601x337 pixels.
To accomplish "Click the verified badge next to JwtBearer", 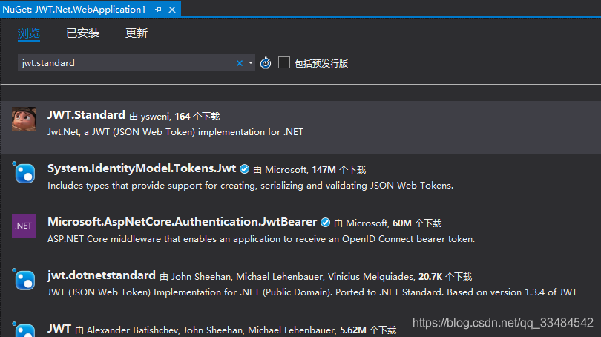I will pyautogui.click(x=326, y=223).
